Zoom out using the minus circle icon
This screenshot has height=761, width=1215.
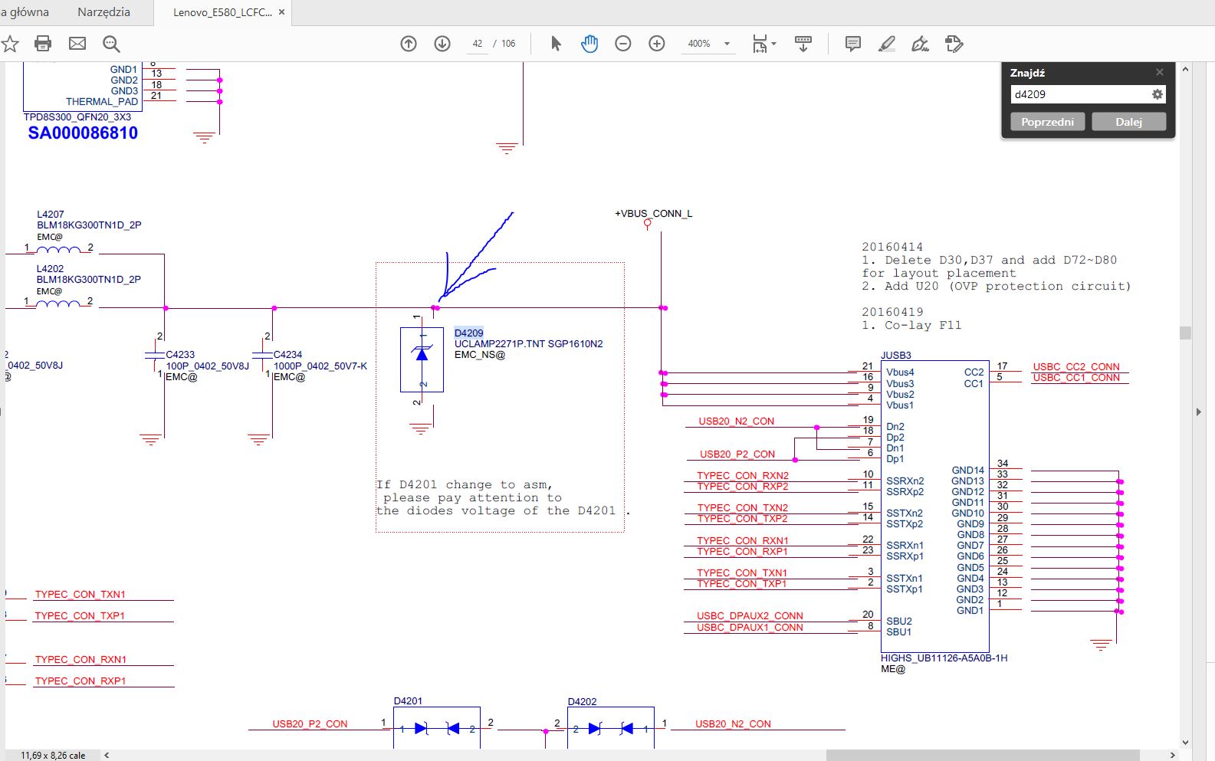(623, 44)
